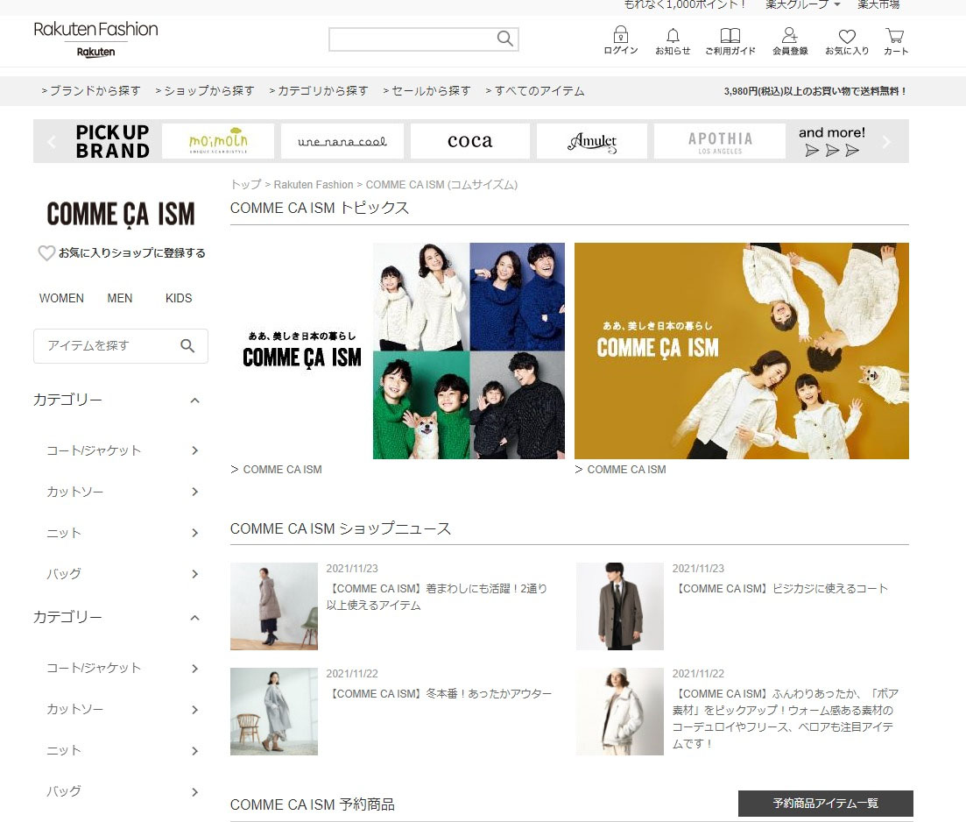
Task: Open the yellow COMME CA ISM banner
Action: point(742,351)
